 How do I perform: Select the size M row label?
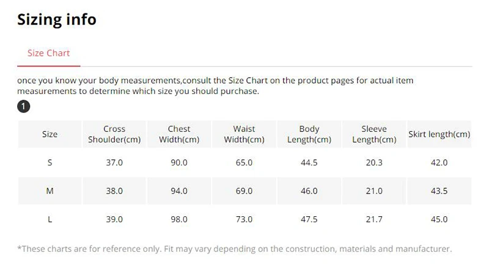pyautogui.click(x=50, y=191)
